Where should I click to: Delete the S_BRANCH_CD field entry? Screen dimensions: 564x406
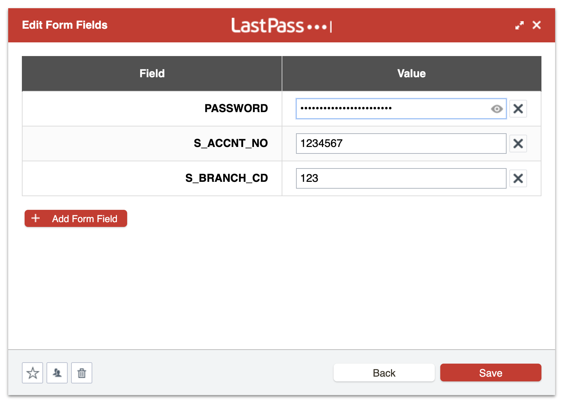tap(518, 178)
